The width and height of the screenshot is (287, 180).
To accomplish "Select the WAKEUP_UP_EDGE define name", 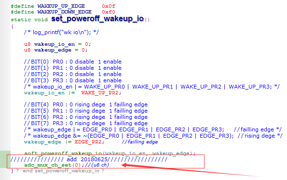I will (61, 6).
